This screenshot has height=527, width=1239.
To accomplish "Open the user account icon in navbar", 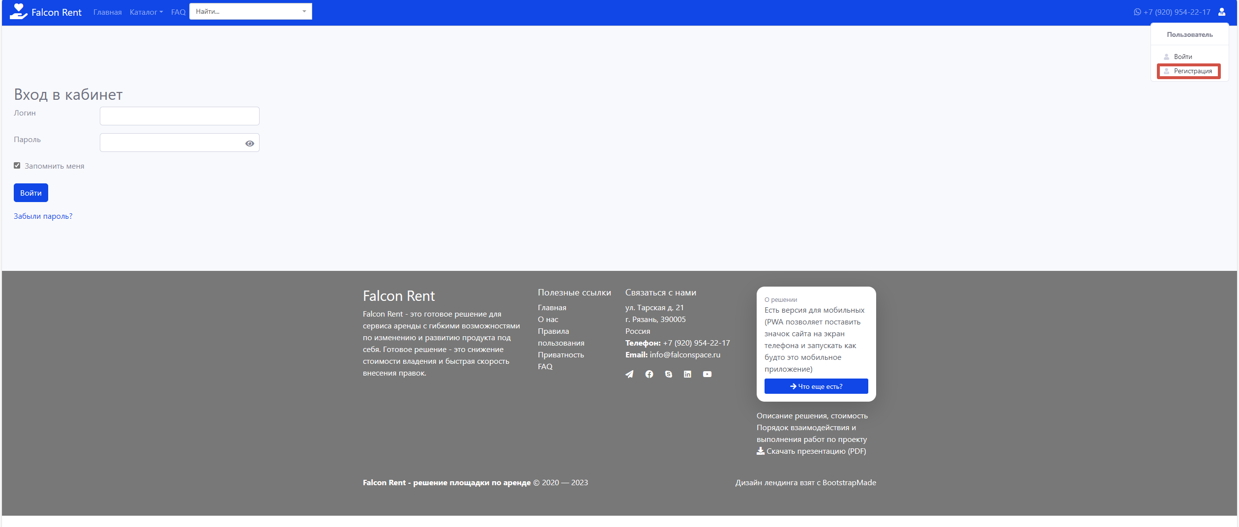I will (1221, 12).
